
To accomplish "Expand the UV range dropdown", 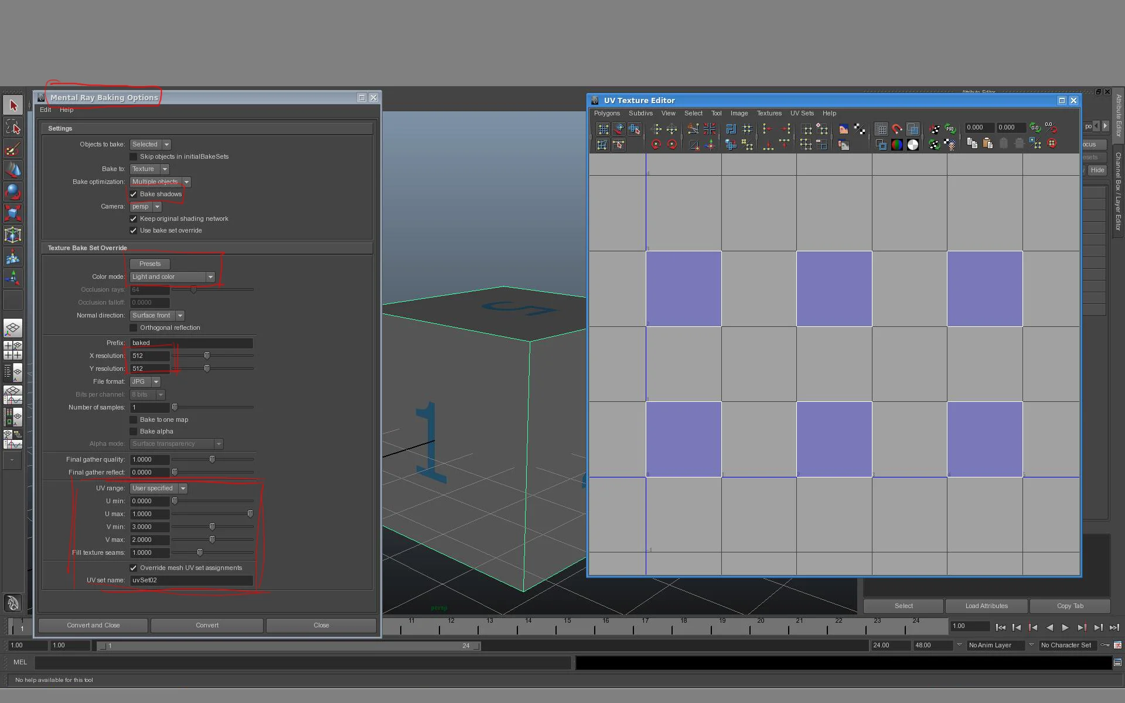I will click(x=158, y=488).
